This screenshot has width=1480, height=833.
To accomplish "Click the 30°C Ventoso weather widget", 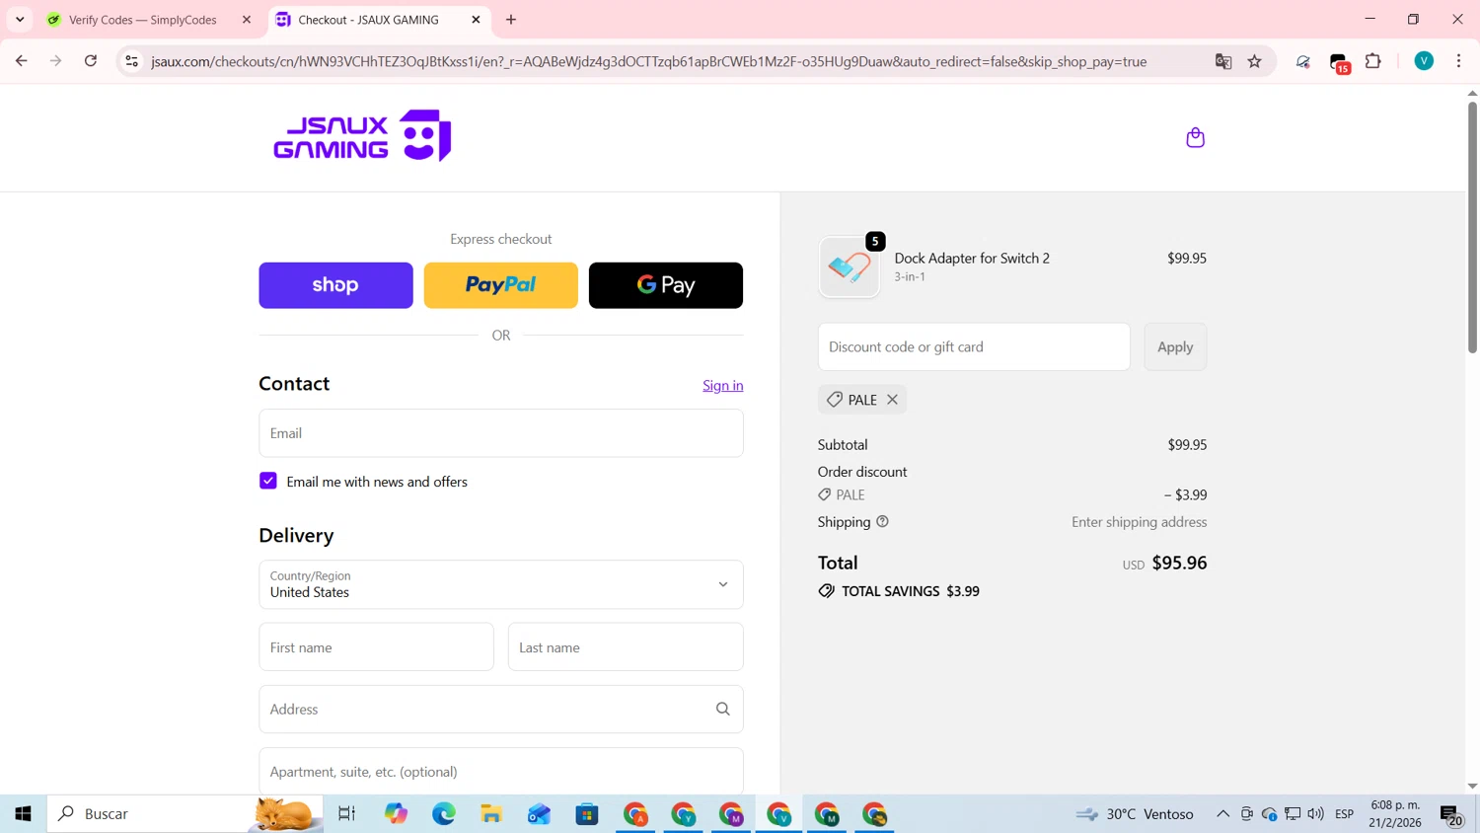I will pos(1135,814).
